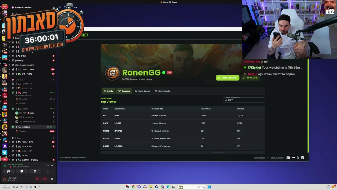337x190 pixels.
Task: Click the Watchtime column header
Action: (x=157, y=109)
